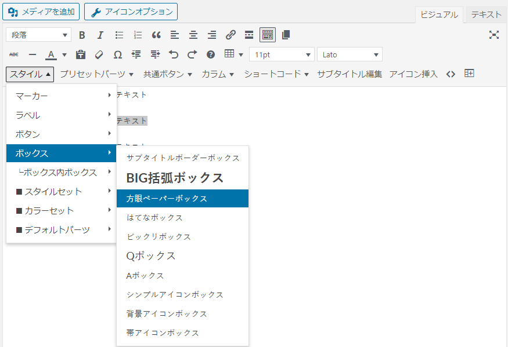This screenshot has height=347, width=508.
Task: Insert a blockquote
Action: pyautogui.click(x=156, y=35)
